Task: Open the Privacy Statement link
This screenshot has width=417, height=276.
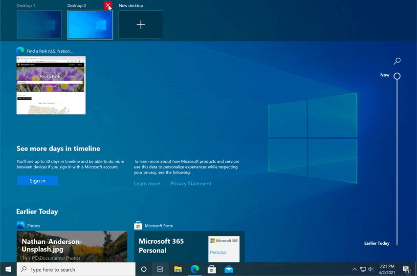Action: 191,184
